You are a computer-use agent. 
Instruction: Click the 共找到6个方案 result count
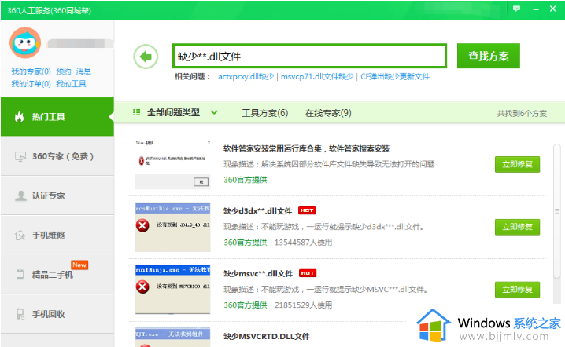(x=522, y=114)
